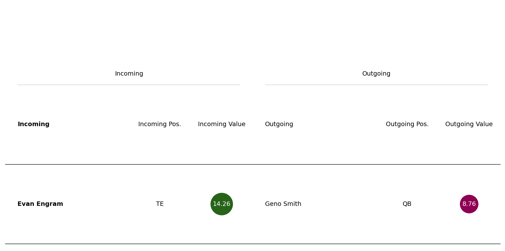Screen dimensions: 505x251
Task: Click the green 14.26 value circle
Action: [x=222, y=204]
